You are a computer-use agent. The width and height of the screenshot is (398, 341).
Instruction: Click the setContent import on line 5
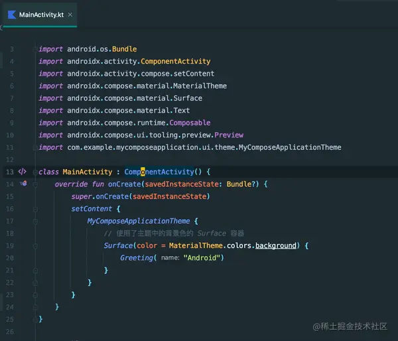tap(194, 74)
